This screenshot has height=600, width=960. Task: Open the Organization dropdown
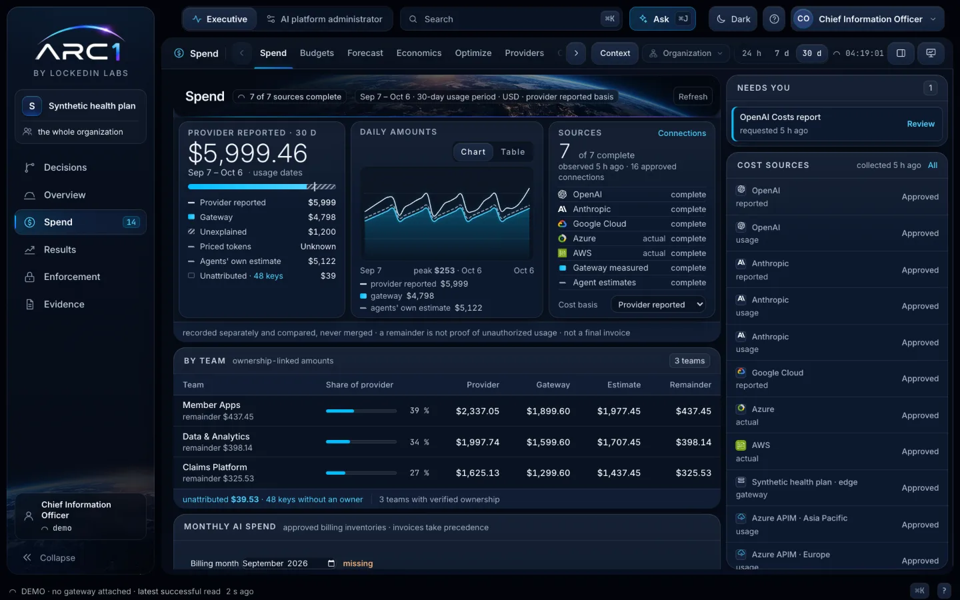click(686, 53)
